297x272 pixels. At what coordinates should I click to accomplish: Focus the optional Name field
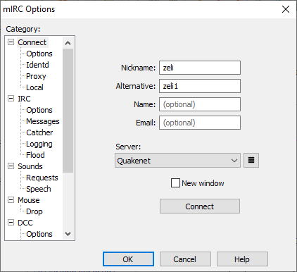tap(200, 104)
